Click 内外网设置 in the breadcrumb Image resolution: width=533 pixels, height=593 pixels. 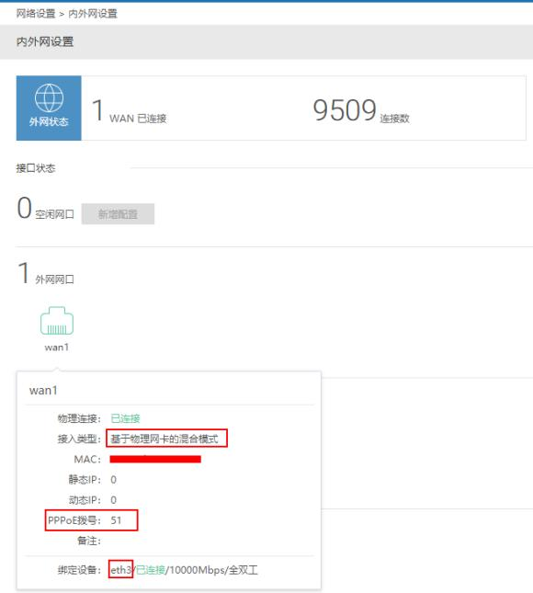tap(93, 14)
